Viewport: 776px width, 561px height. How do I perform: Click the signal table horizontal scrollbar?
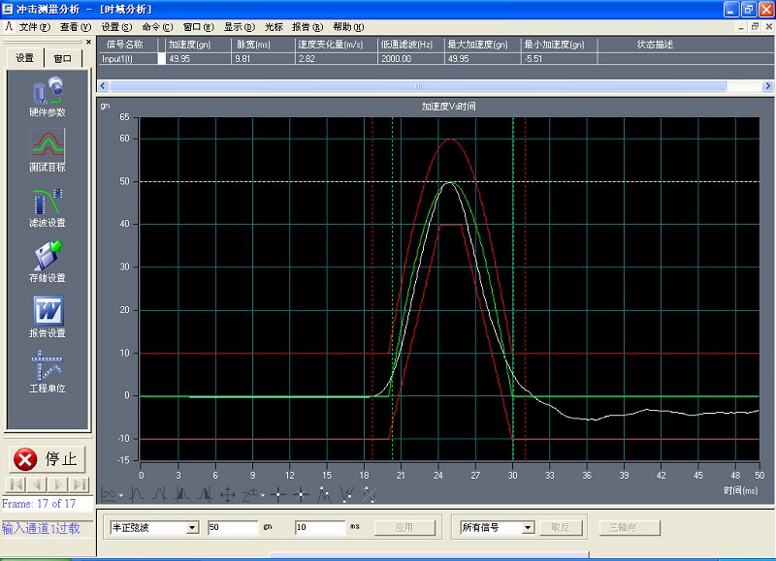click(417, 86)
